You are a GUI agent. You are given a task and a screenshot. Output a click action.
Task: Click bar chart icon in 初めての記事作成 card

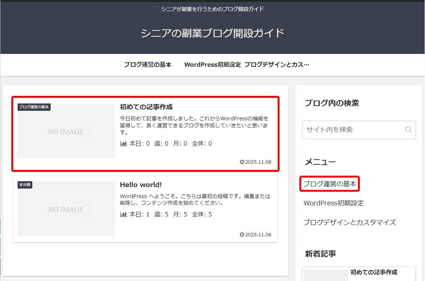(x=124, y=144)
